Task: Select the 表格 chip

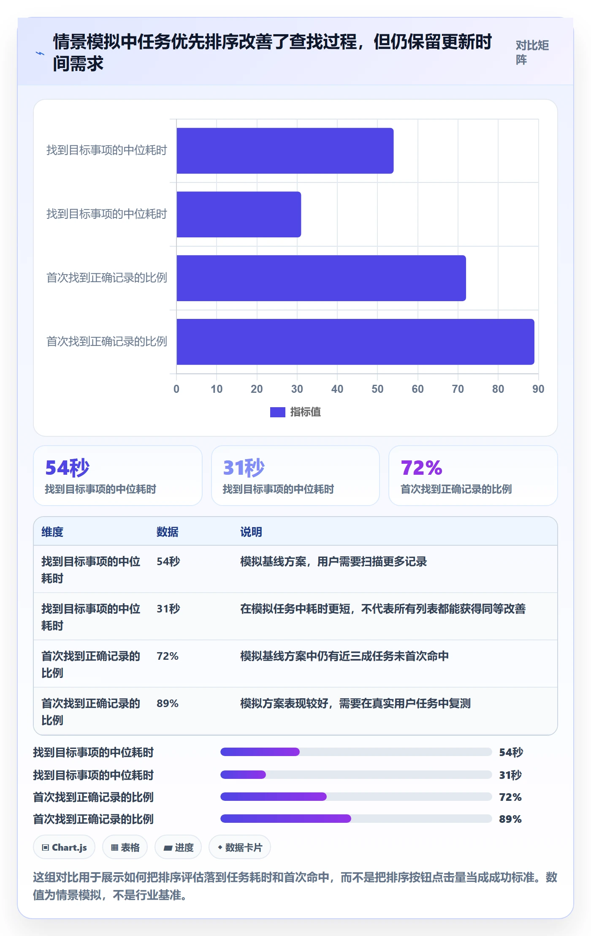Action: 125,847
